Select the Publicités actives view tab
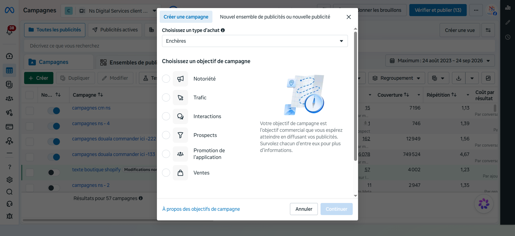Image resolution: width=515 pixels, height=236 pixels. point(115,30)
